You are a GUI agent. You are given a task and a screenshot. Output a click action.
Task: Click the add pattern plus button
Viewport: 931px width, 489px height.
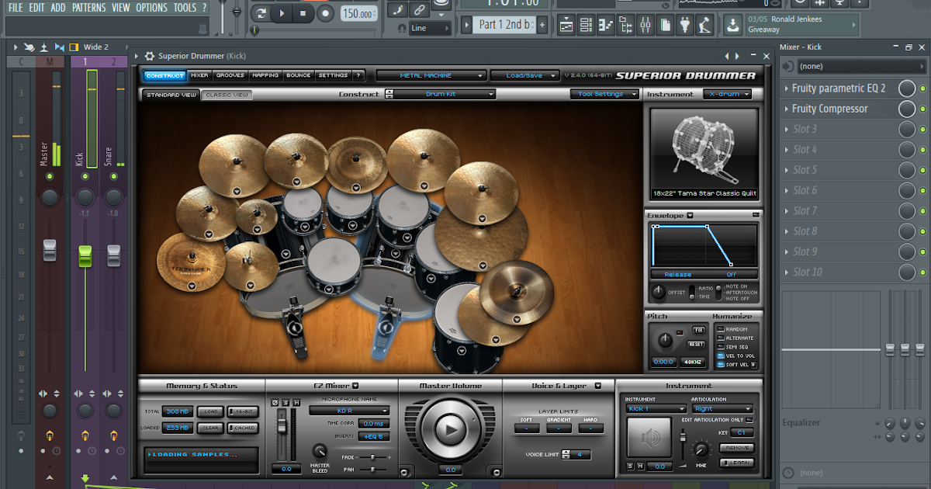542,25
